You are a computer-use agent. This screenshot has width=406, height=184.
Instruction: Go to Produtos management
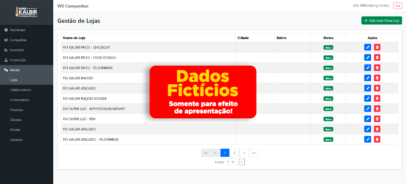pos(26,110)
